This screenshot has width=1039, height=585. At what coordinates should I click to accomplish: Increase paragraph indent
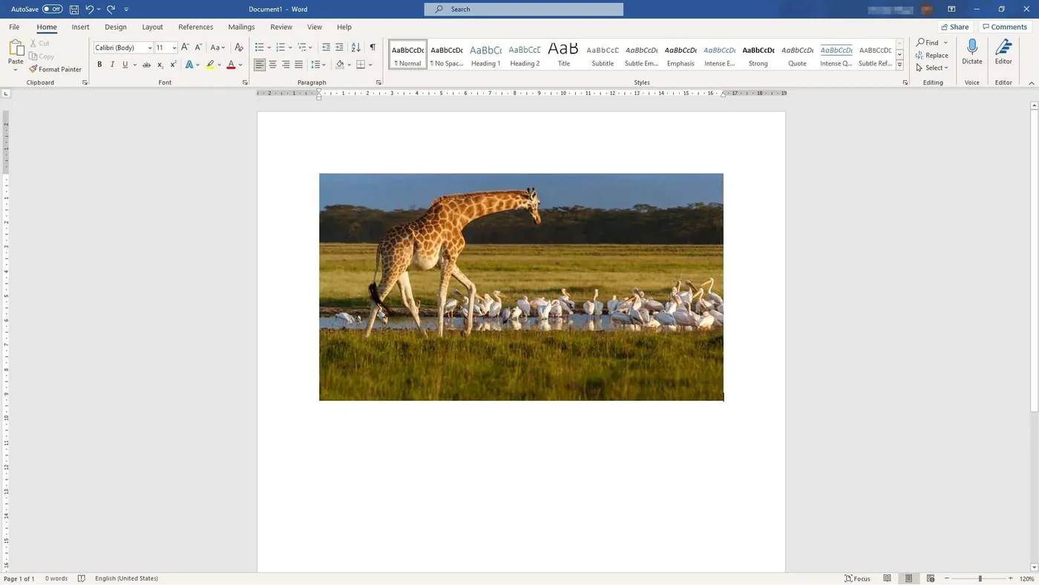point(339,48)
